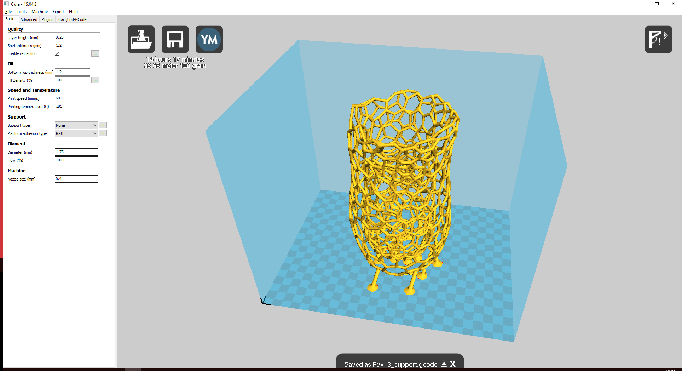Click the Bottom/Top thickness input field
The width and height of the screenshot is (682, 371).
(x=73, y=72)
